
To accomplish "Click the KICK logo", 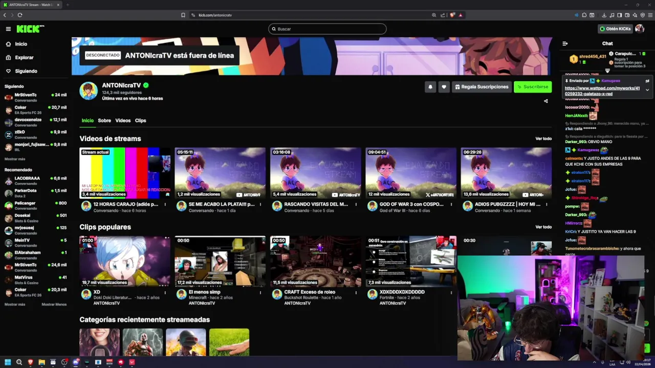I will coord(30,29).
